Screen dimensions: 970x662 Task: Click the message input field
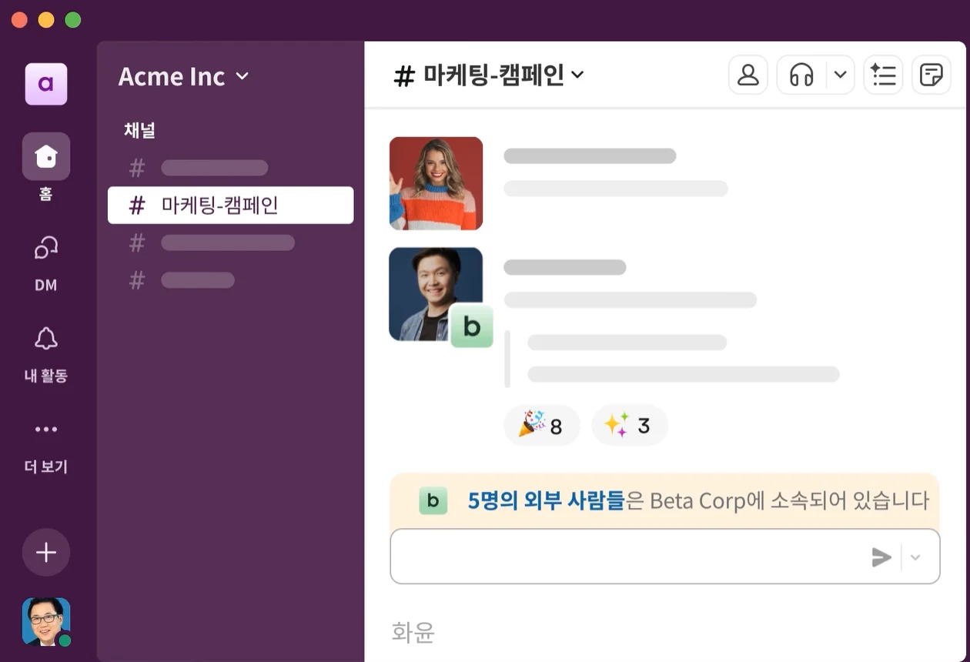tap(624, 557)
